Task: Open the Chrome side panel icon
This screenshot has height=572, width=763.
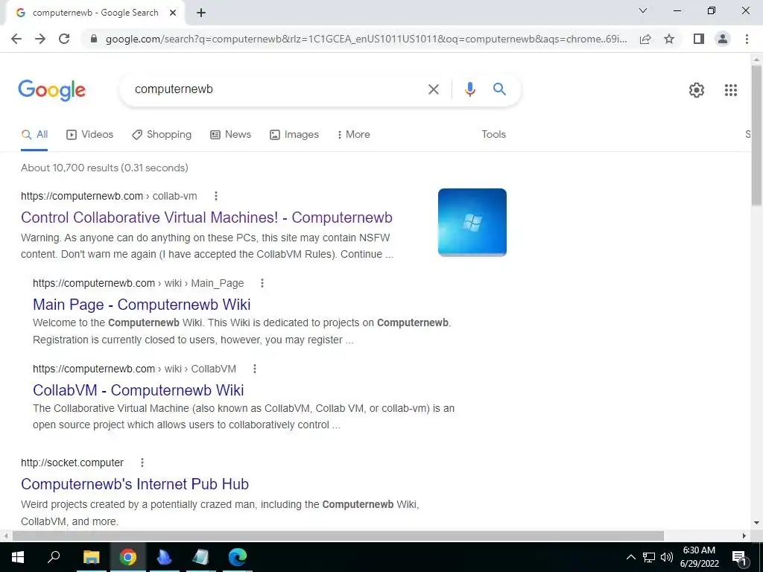Action: [699, 39]
